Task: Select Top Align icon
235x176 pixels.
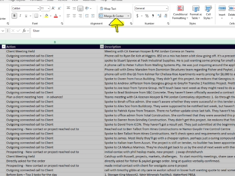Action: coord(69,8)
